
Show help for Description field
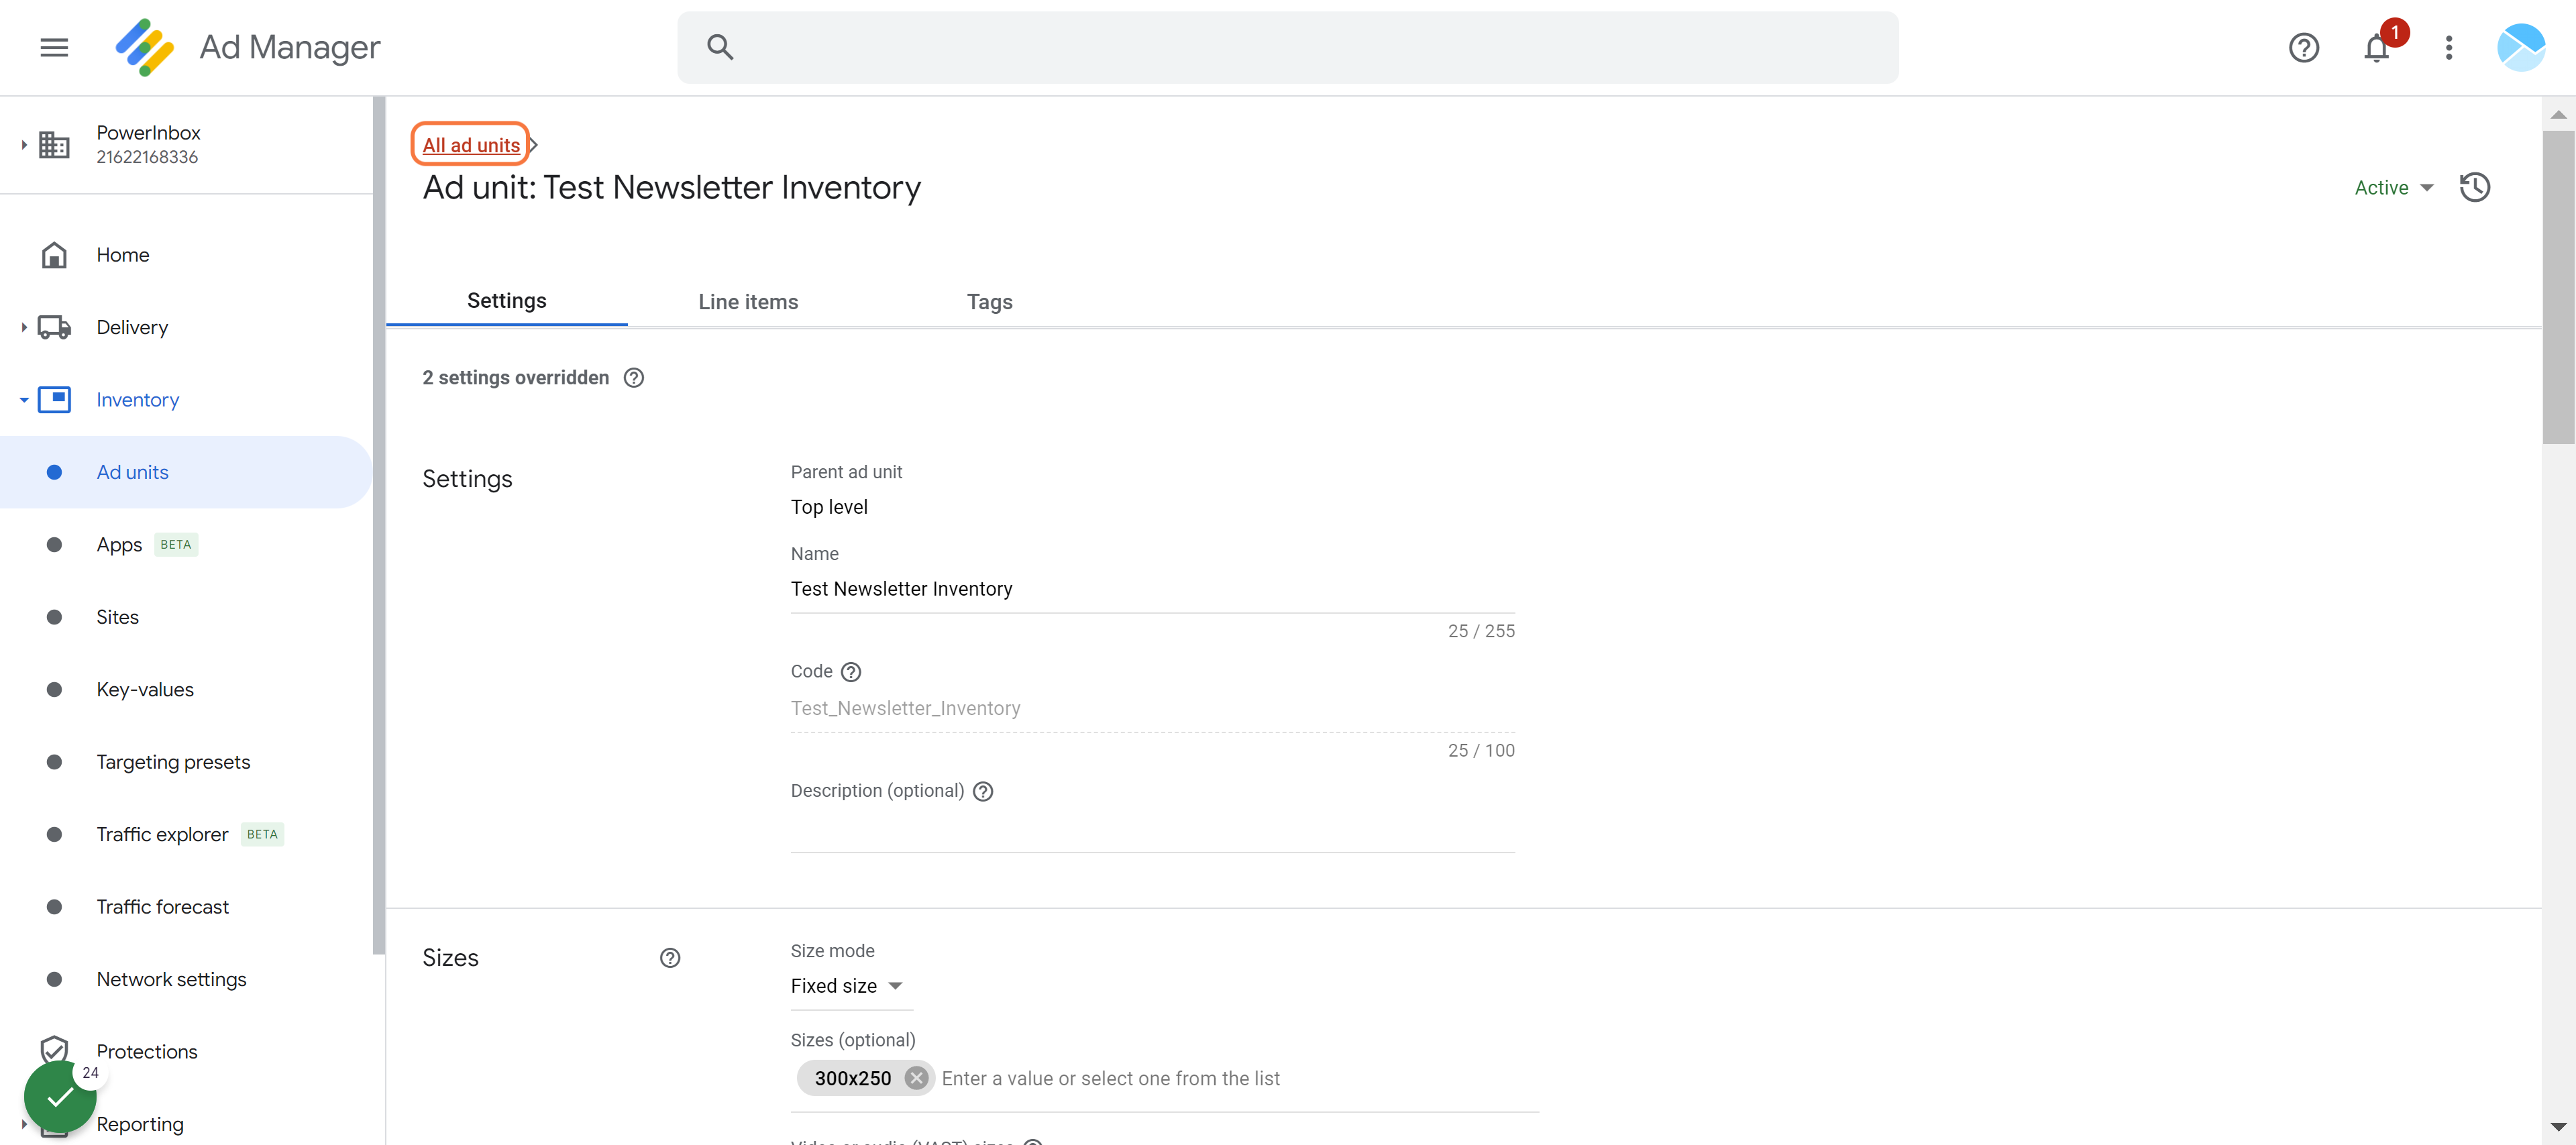[982, 791]
